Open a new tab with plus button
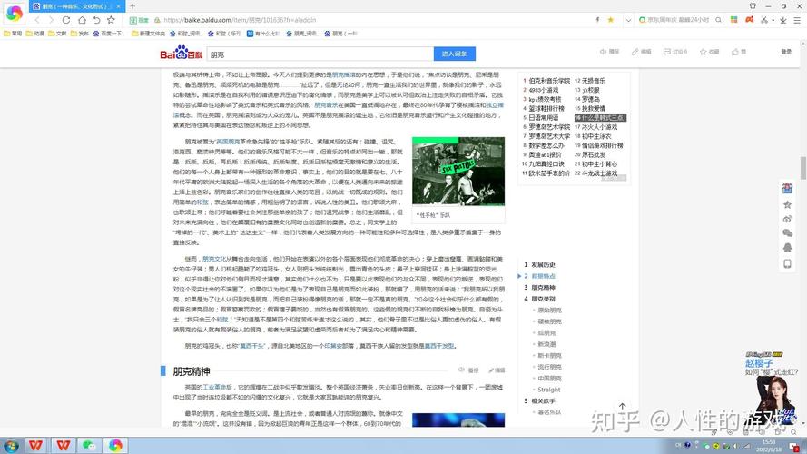Image resolution: width=807 pixels, height=454 pixels. pyautogui.click(x=133, y=6)
